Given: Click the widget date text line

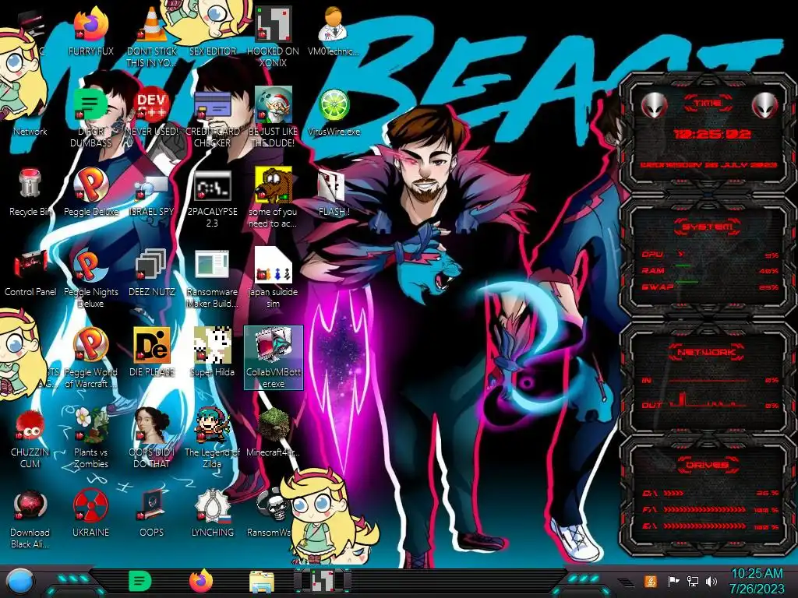Looking at the screenshot, I should coord(709,165).
